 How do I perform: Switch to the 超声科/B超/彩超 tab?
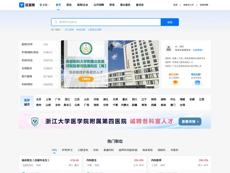(128, 150)
